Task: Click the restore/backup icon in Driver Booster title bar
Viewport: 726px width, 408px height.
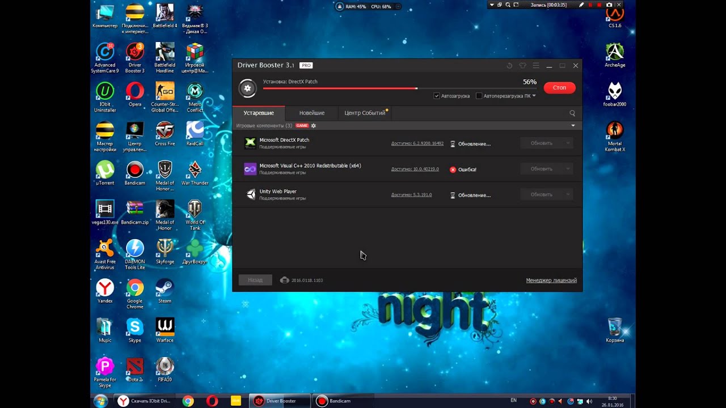Action: pos(509,66)
